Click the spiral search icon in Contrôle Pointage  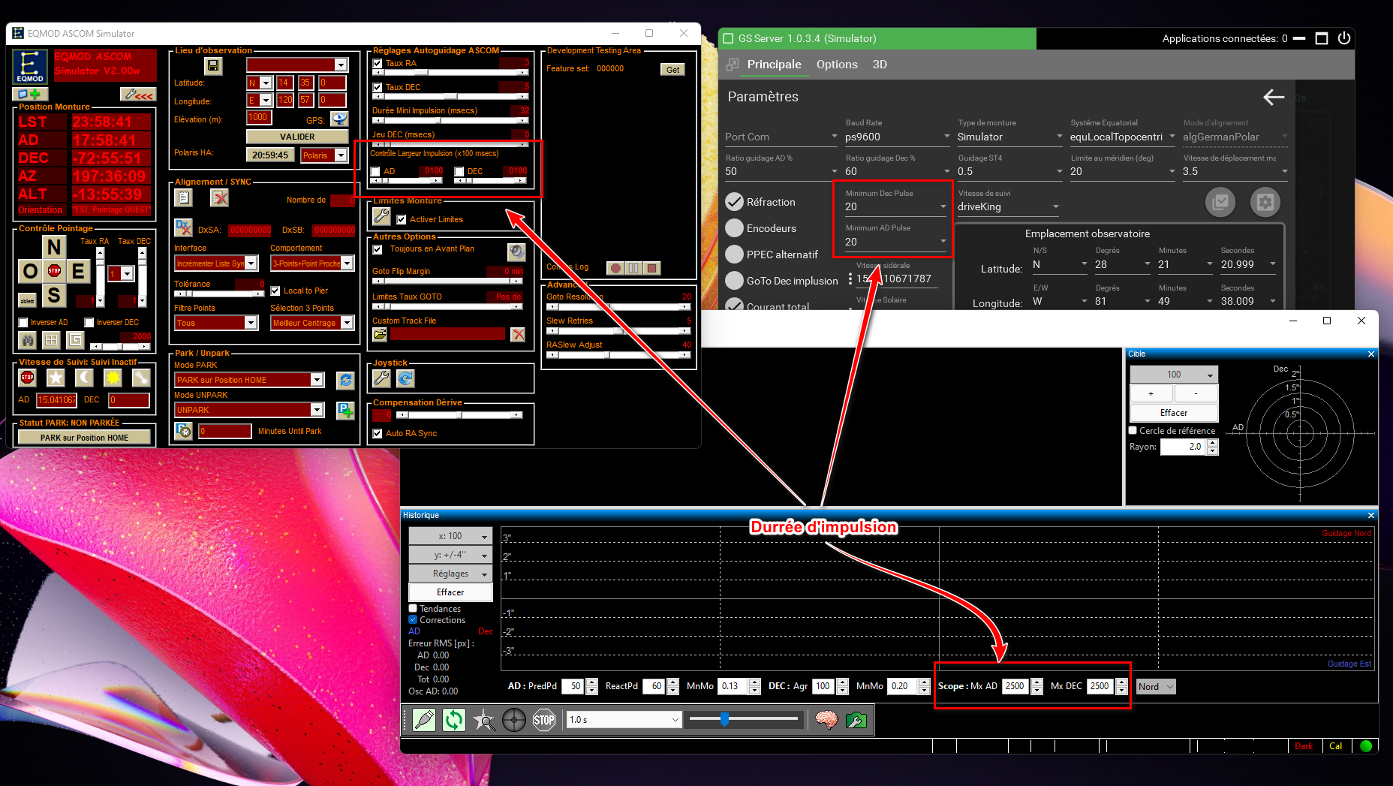[x=75, y=340]
